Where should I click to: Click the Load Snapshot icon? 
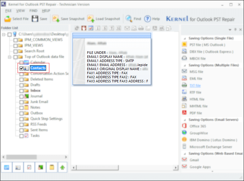click(x=91, y=19)
